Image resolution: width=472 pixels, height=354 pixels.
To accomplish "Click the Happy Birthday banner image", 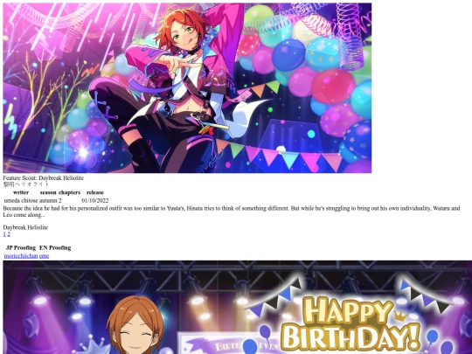I will [238, 308].
